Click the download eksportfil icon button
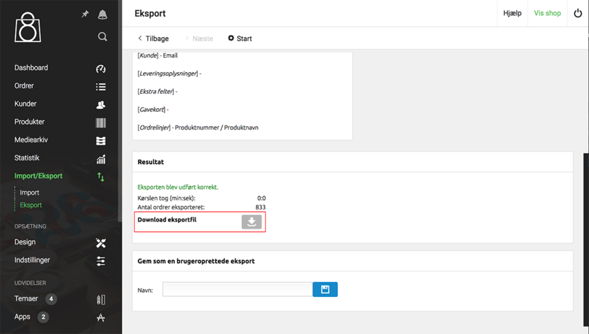Image resolution: width=589 pixels, height=334 pixels. (x=251, y=222)
